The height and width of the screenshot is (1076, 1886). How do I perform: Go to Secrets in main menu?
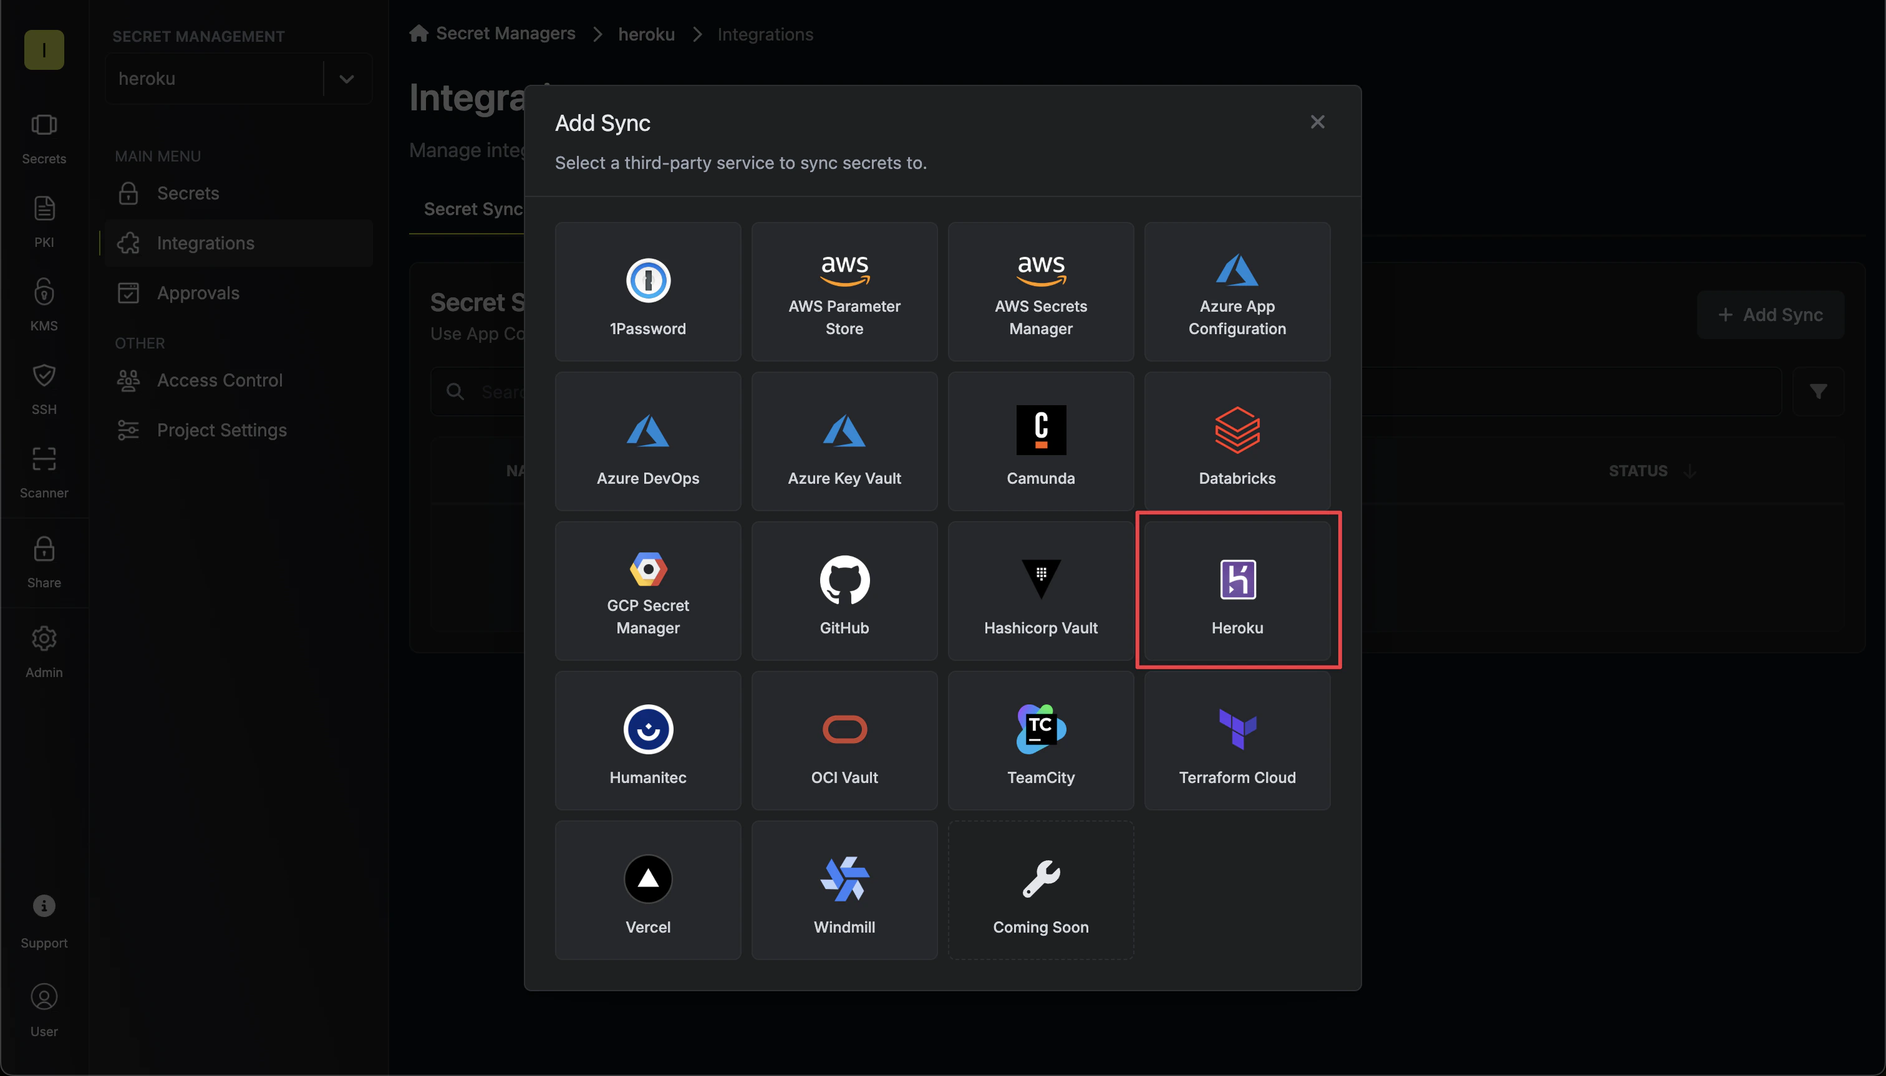click(x=238, y=193)
